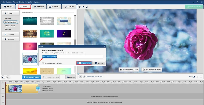
Task: Enable Не показывать этот диалог checkbox
Action: coord(43,63)
